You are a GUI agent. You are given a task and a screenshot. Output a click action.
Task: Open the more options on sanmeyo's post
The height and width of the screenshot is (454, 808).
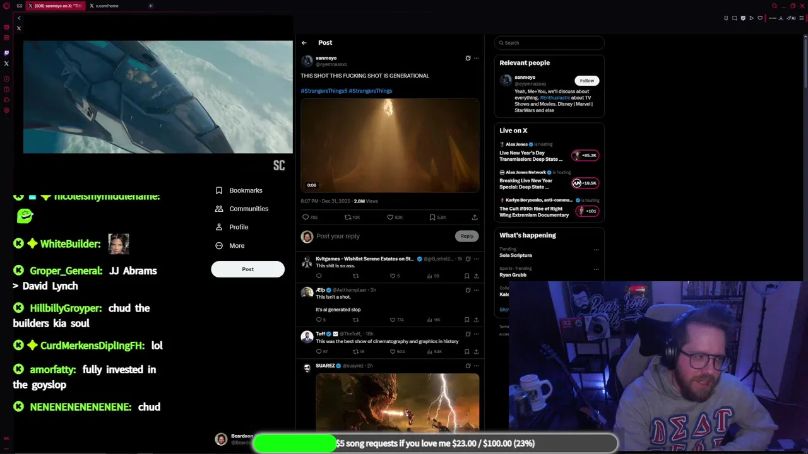coord(476,58)
